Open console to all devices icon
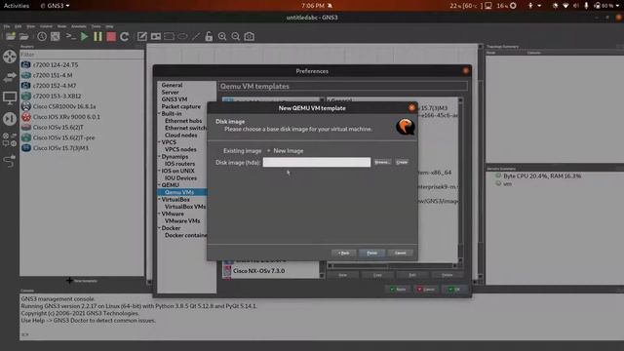The width and height of the screenshot is (624, 351). coord(70,37)
